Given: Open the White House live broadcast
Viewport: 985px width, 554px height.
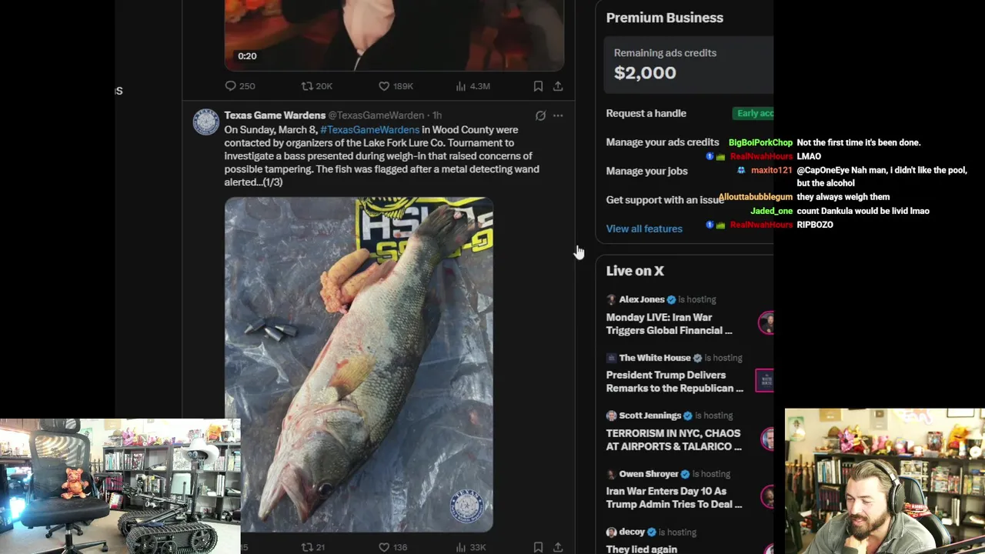Looking at the screenshot, I should coord(674,382).
